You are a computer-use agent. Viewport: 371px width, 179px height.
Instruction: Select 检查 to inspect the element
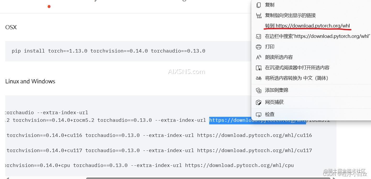click(x=270, y=114)
